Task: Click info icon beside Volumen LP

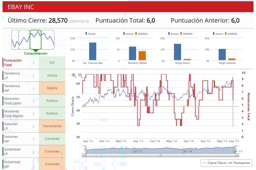Action: point(34,126)
